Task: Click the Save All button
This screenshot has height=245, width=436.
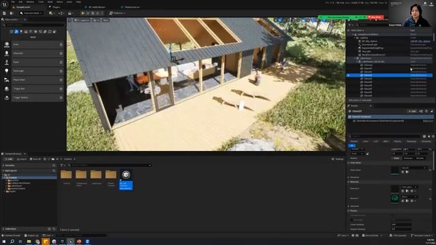Action: 35,159
